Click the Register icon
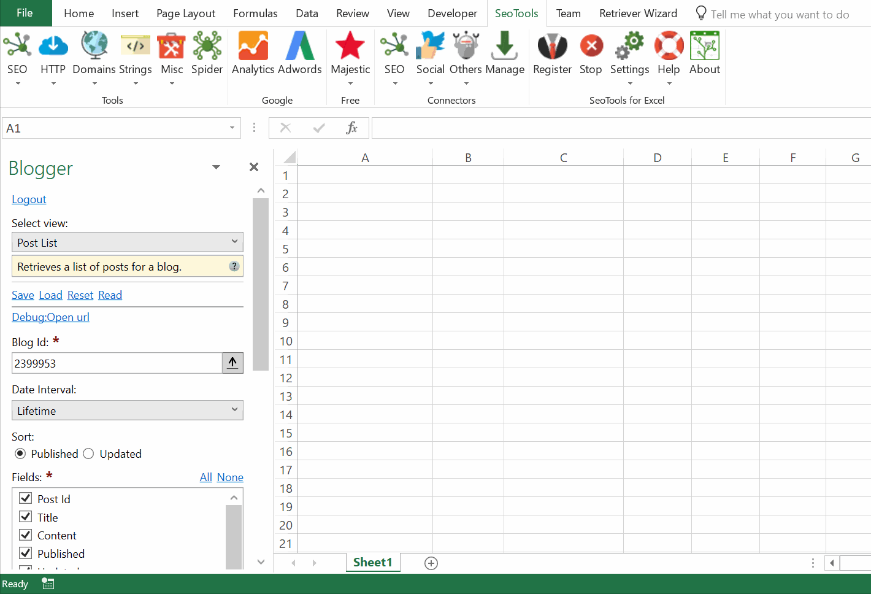This screenshot has height=594, width=871. tap(553, 46)
